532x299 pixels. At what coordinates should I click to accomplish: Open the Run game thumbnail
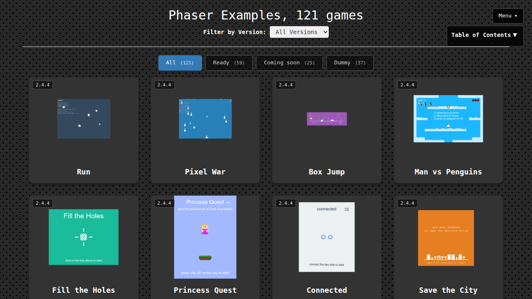coord(84,119)
